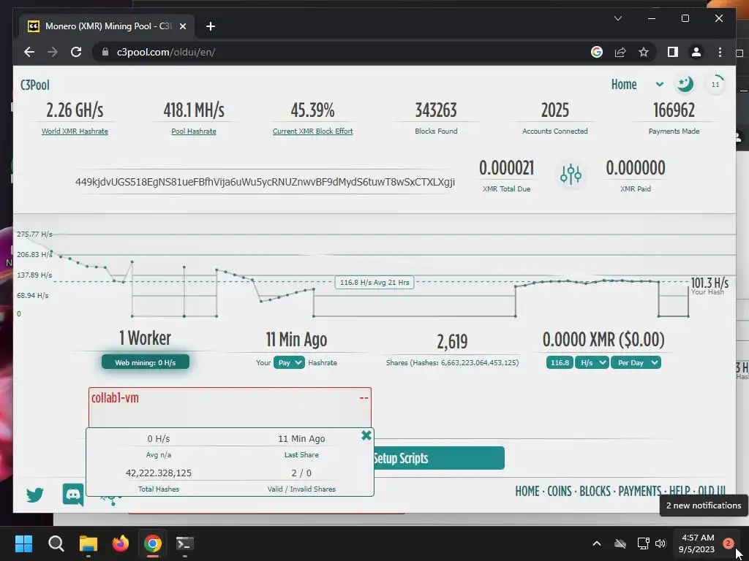Open Chrome profile avatar

pyautogui.click(x=696, y=52)
